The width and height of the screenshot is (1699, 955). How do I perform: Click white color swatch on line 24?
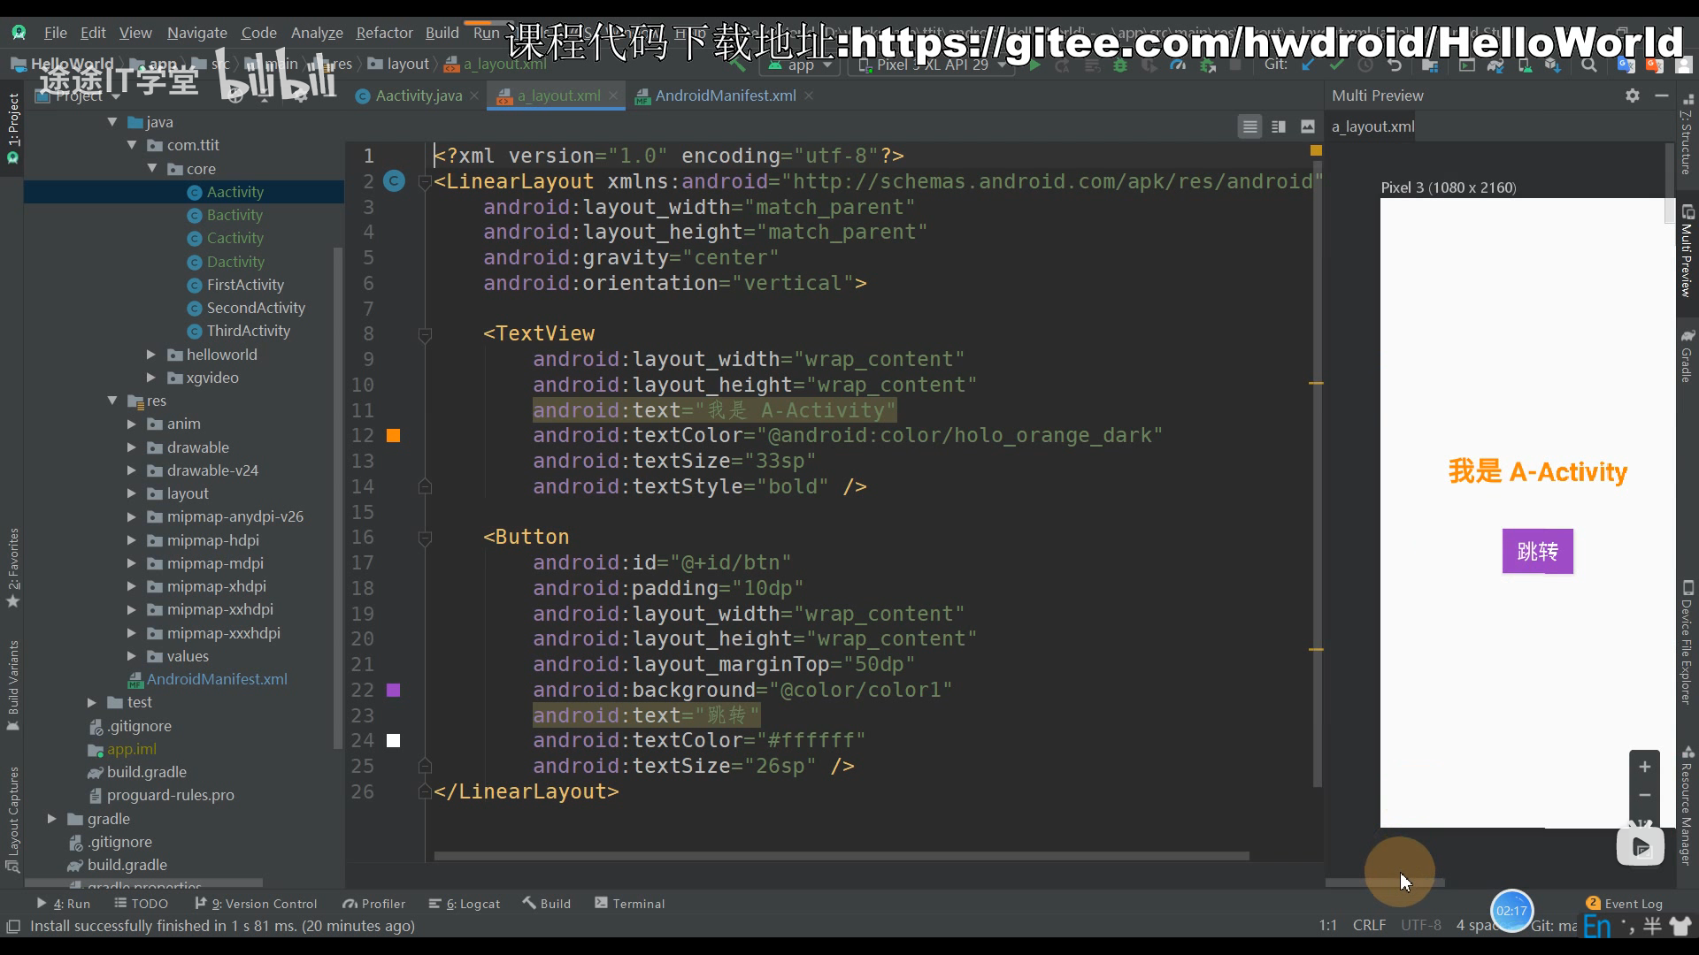tap(394, 741)
